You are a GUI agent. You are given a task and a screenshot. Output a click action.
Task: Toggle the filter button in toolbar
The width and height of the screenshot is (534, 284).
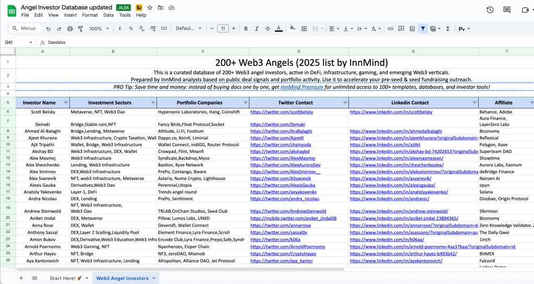(x=423, y=29)
